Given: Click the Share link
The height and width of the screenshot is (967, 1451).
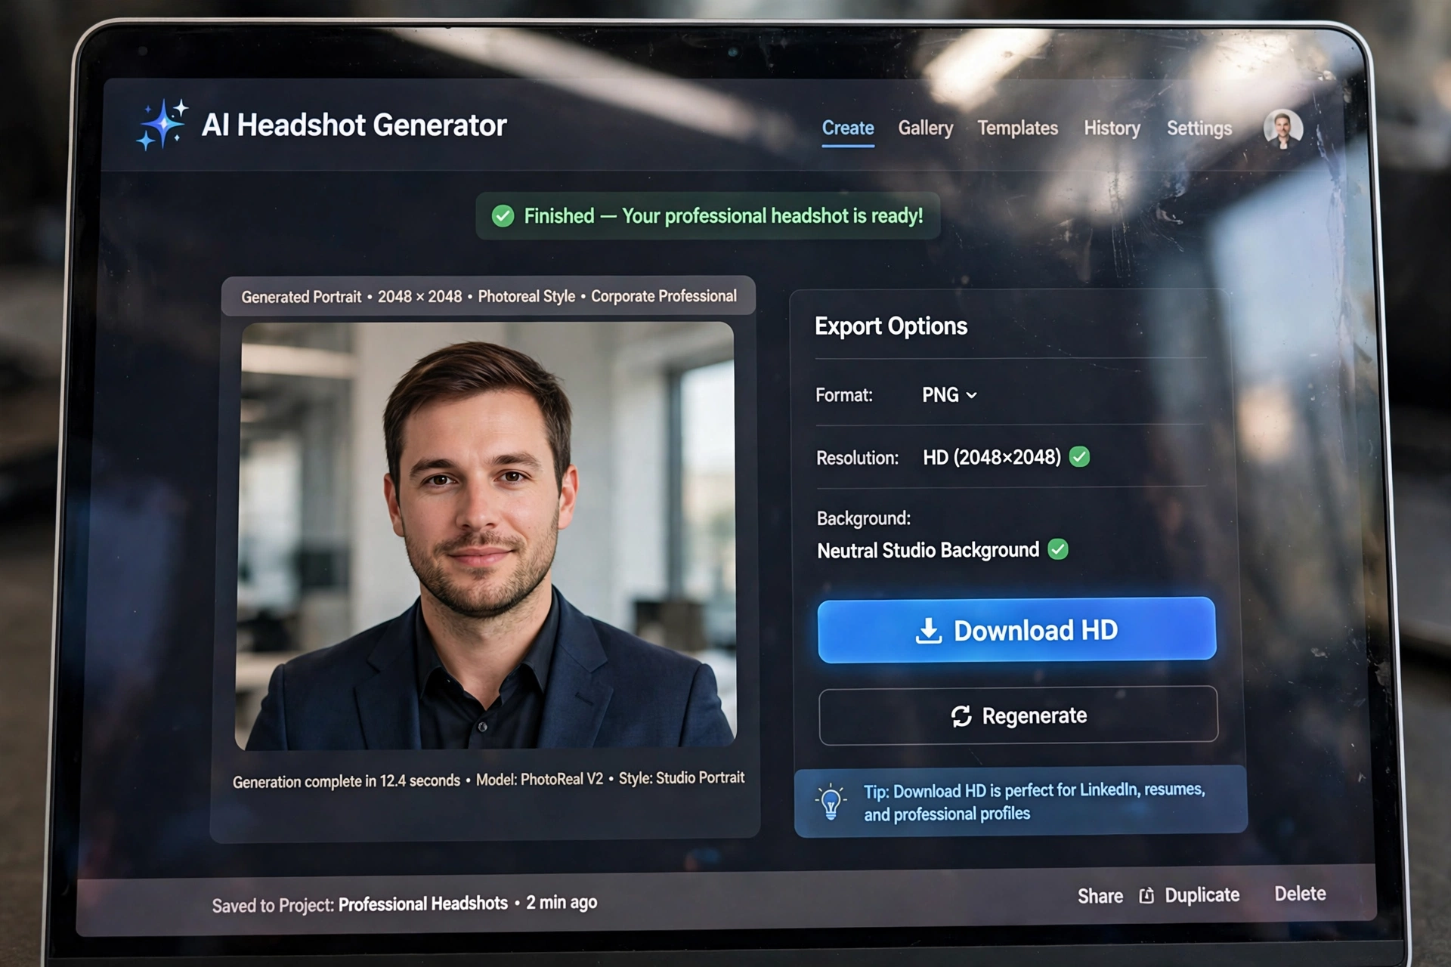Looking at the screenshot, I should [1100, 896].
